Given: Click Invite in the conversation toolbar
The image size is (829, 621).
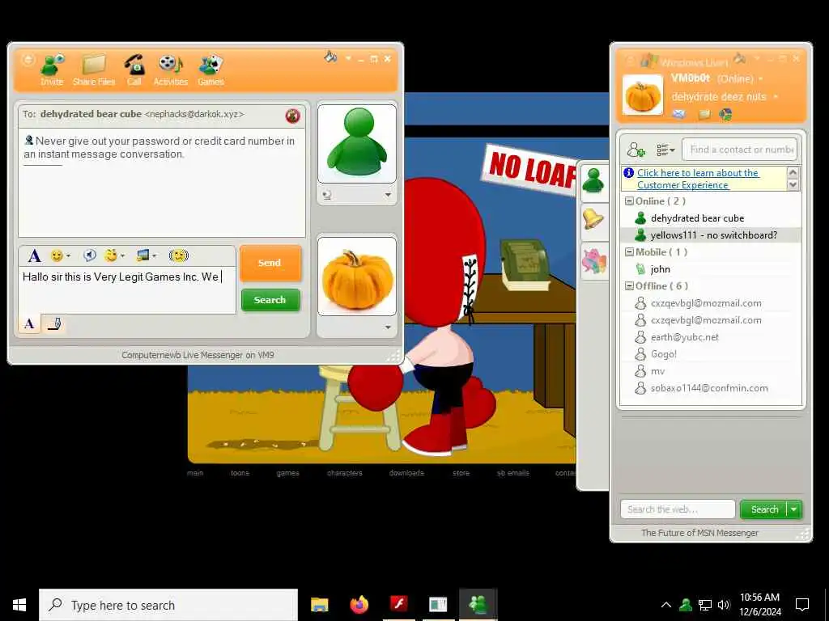Looking at the screenshot, I should pos(52,70).
